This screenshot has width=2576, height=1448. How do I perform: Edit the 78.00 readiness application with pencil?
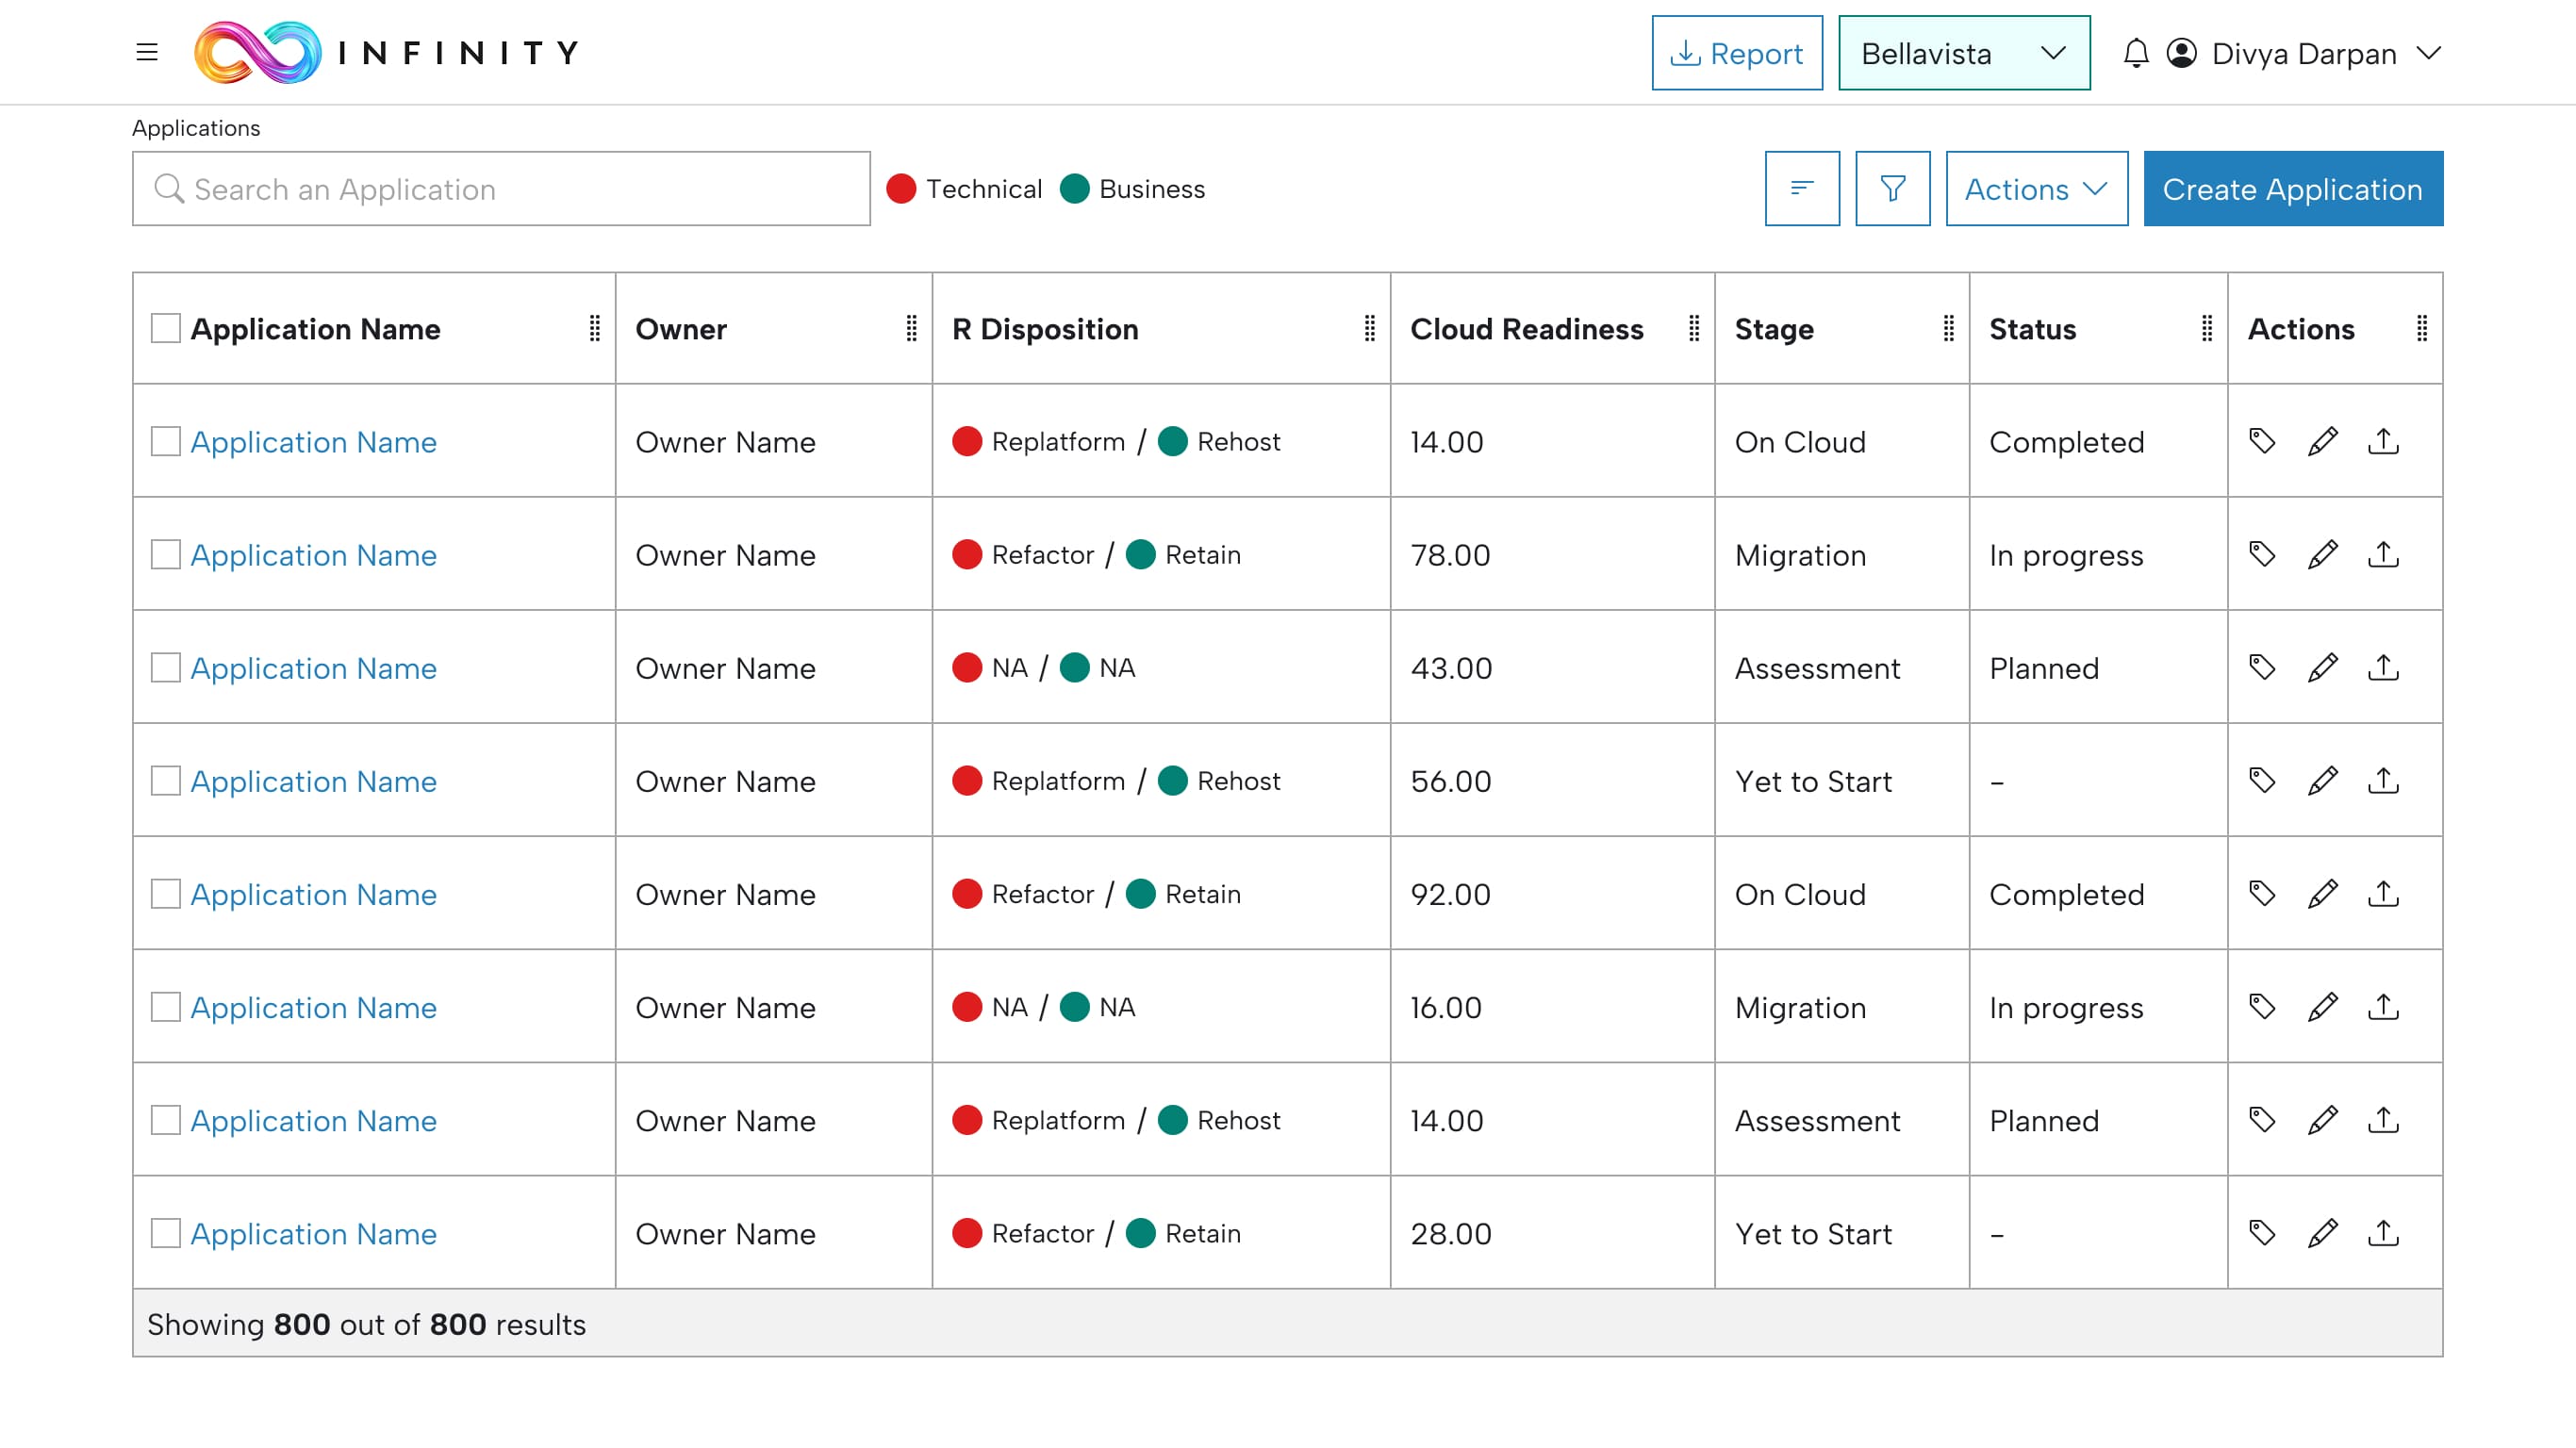2322,554
